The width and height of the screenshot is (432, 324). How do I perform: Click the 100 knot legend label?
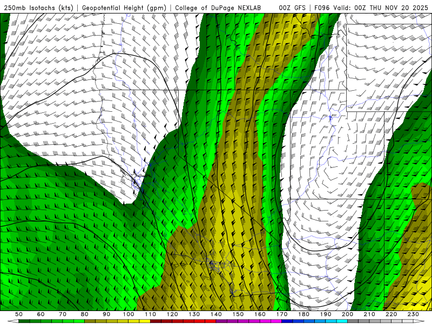(x=129, y=314)
